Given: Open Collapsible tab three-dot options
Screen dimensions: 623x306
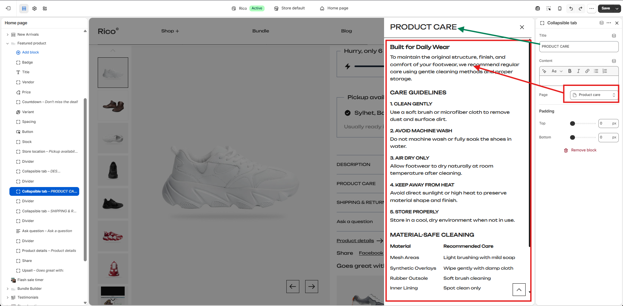Looking at the screenshot, I should pyautogui.click(x=609, y=23).
